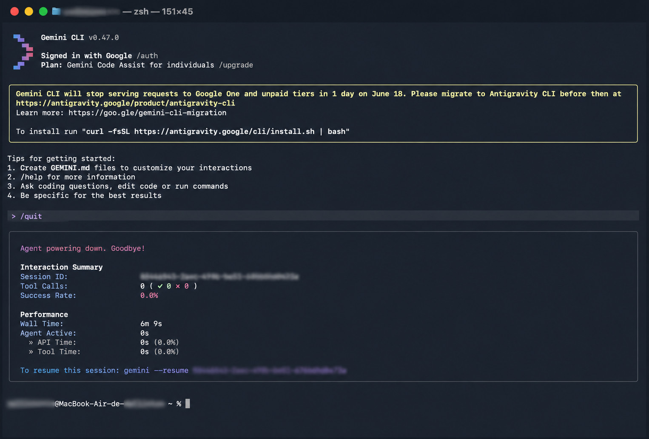Click the Interaction Summary heading
The width and height of the screenshot is (649, 439).
pos(62,267)
